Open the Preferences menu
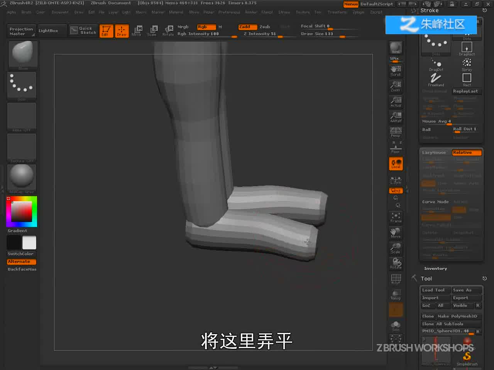Image resolution: width=494 pixels, height=370 pixels. [x=229, y=12]
